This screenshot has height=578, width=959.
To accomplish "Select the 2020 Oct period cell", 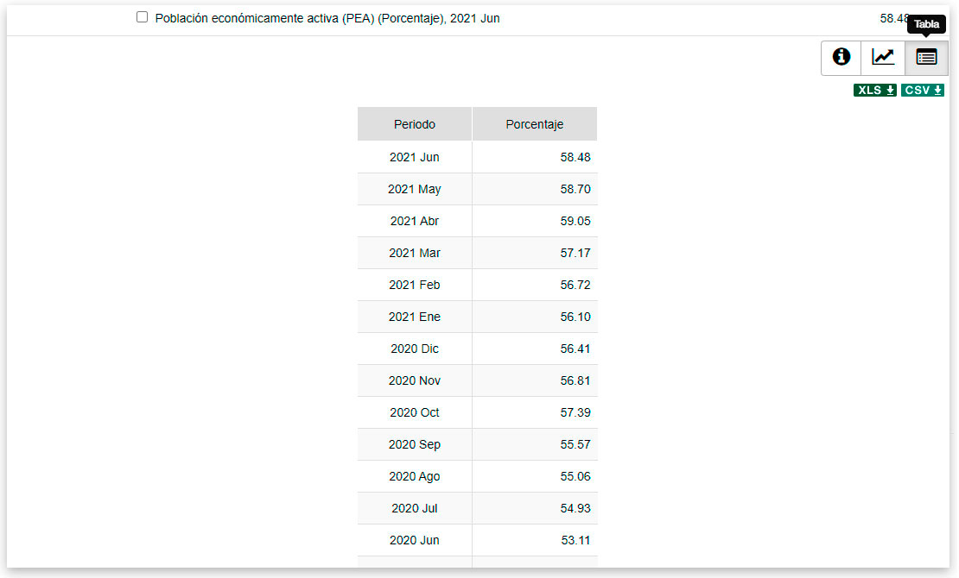I will (x=415, y=412).
